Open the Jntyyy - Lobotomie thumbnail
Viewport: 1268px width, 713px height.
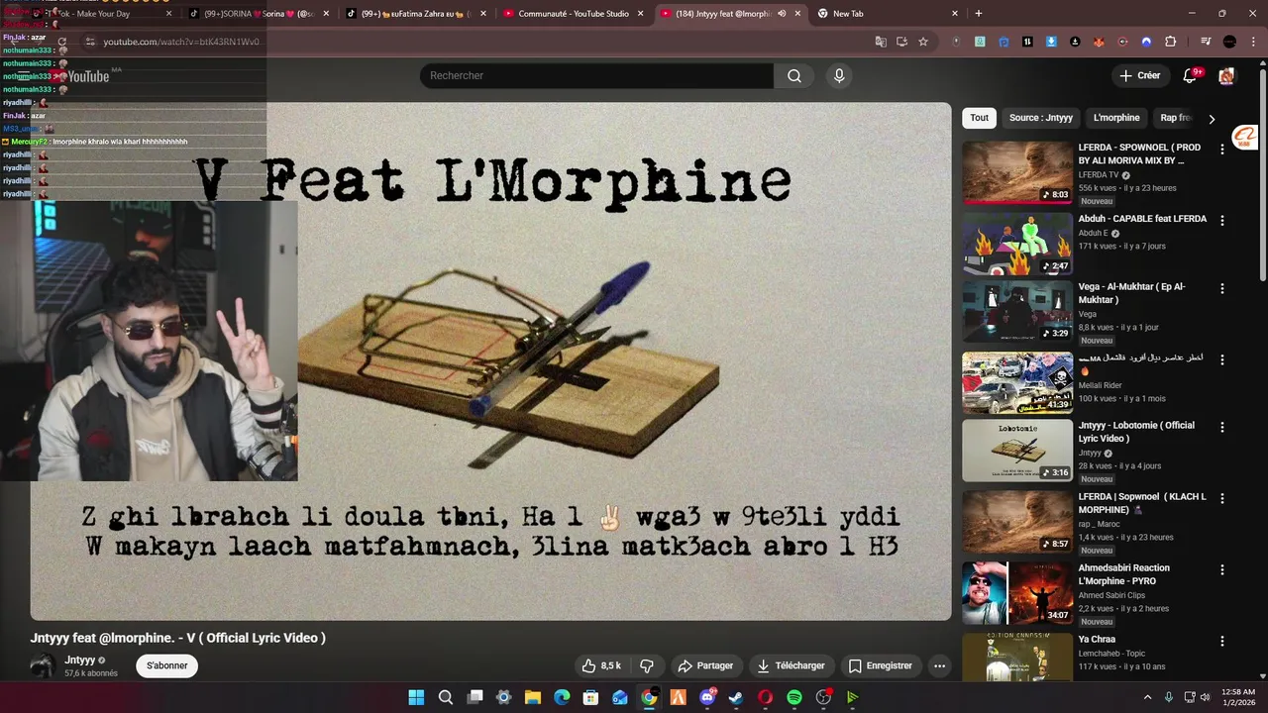coord(1017,451)
